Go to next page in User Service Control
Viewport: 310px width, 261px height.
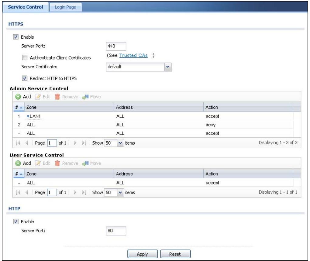click(x=75, y=192)
